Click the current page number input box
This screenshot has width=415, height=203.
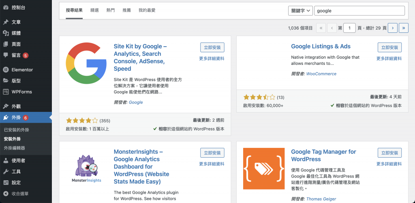point(349,28)
